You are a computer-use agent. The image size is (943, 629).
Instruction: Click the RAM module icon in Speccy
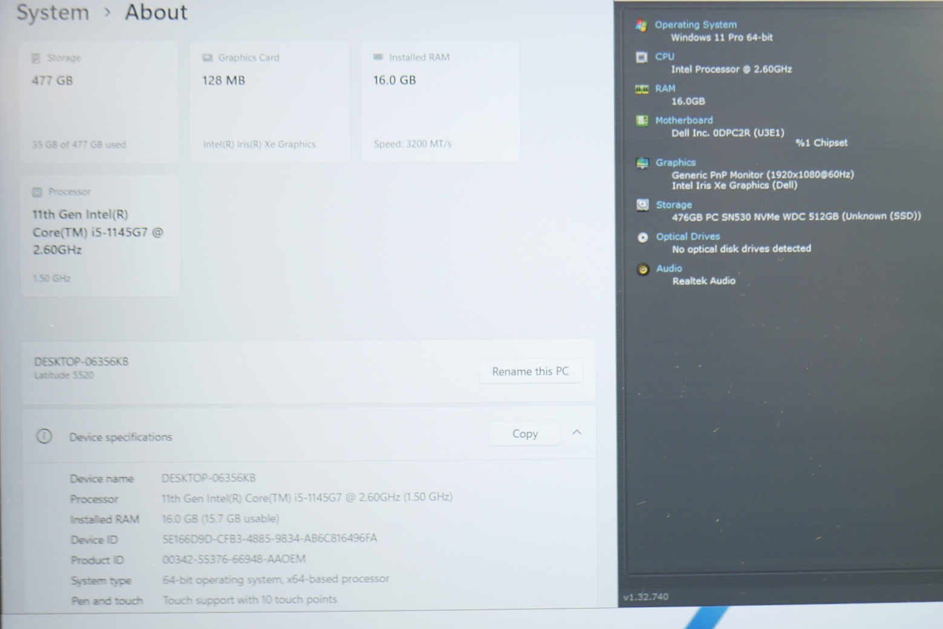point(642,89)
